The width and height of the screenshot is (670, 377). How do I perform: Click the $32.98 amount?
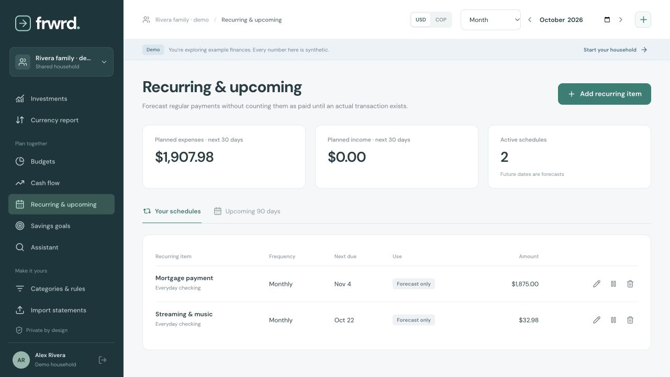pyautogui.click(x=529, y=320)
